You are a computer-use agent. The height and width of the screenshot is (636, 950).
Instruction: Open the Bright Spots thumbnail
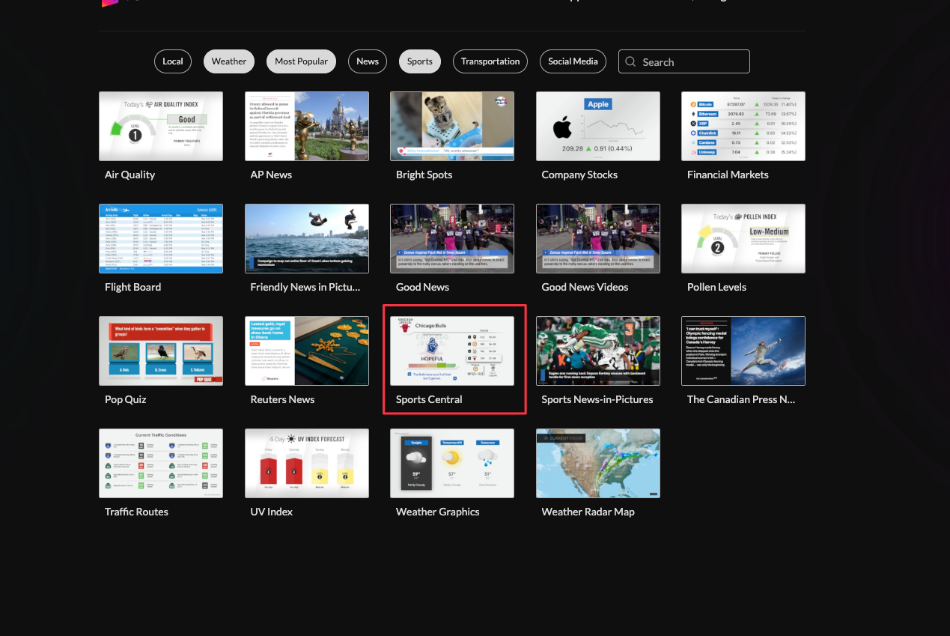pyautogui.click(x=452, y=126)
